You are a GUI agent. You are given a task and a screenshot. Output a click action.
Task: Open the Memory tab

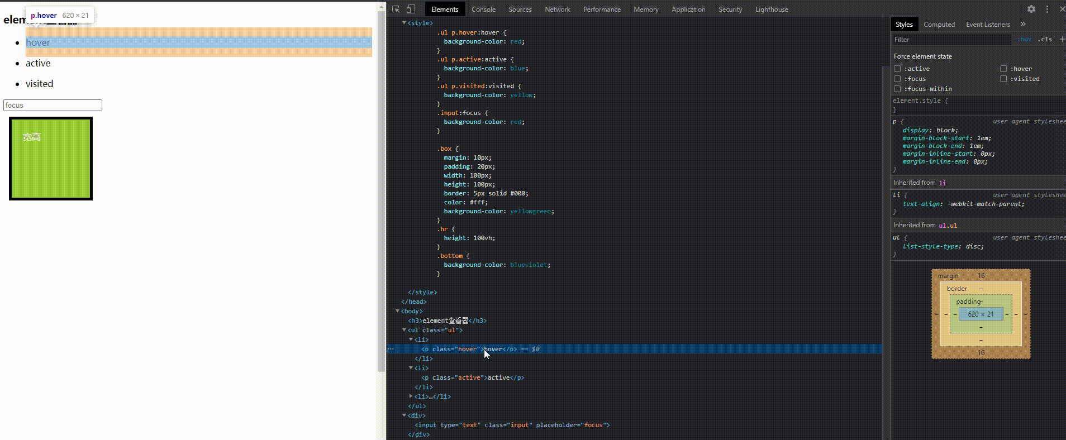[x=646, y=9]
